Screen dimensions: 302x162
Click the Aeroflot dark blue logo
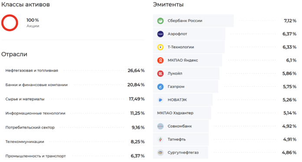point(161,34)
